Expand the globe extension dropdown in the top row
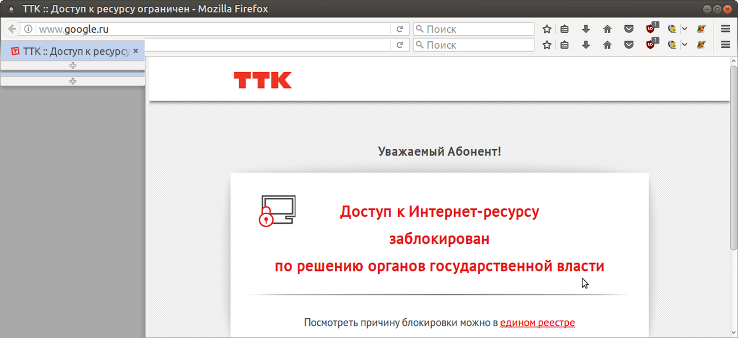The image size is (738, 338). (684, 29)
